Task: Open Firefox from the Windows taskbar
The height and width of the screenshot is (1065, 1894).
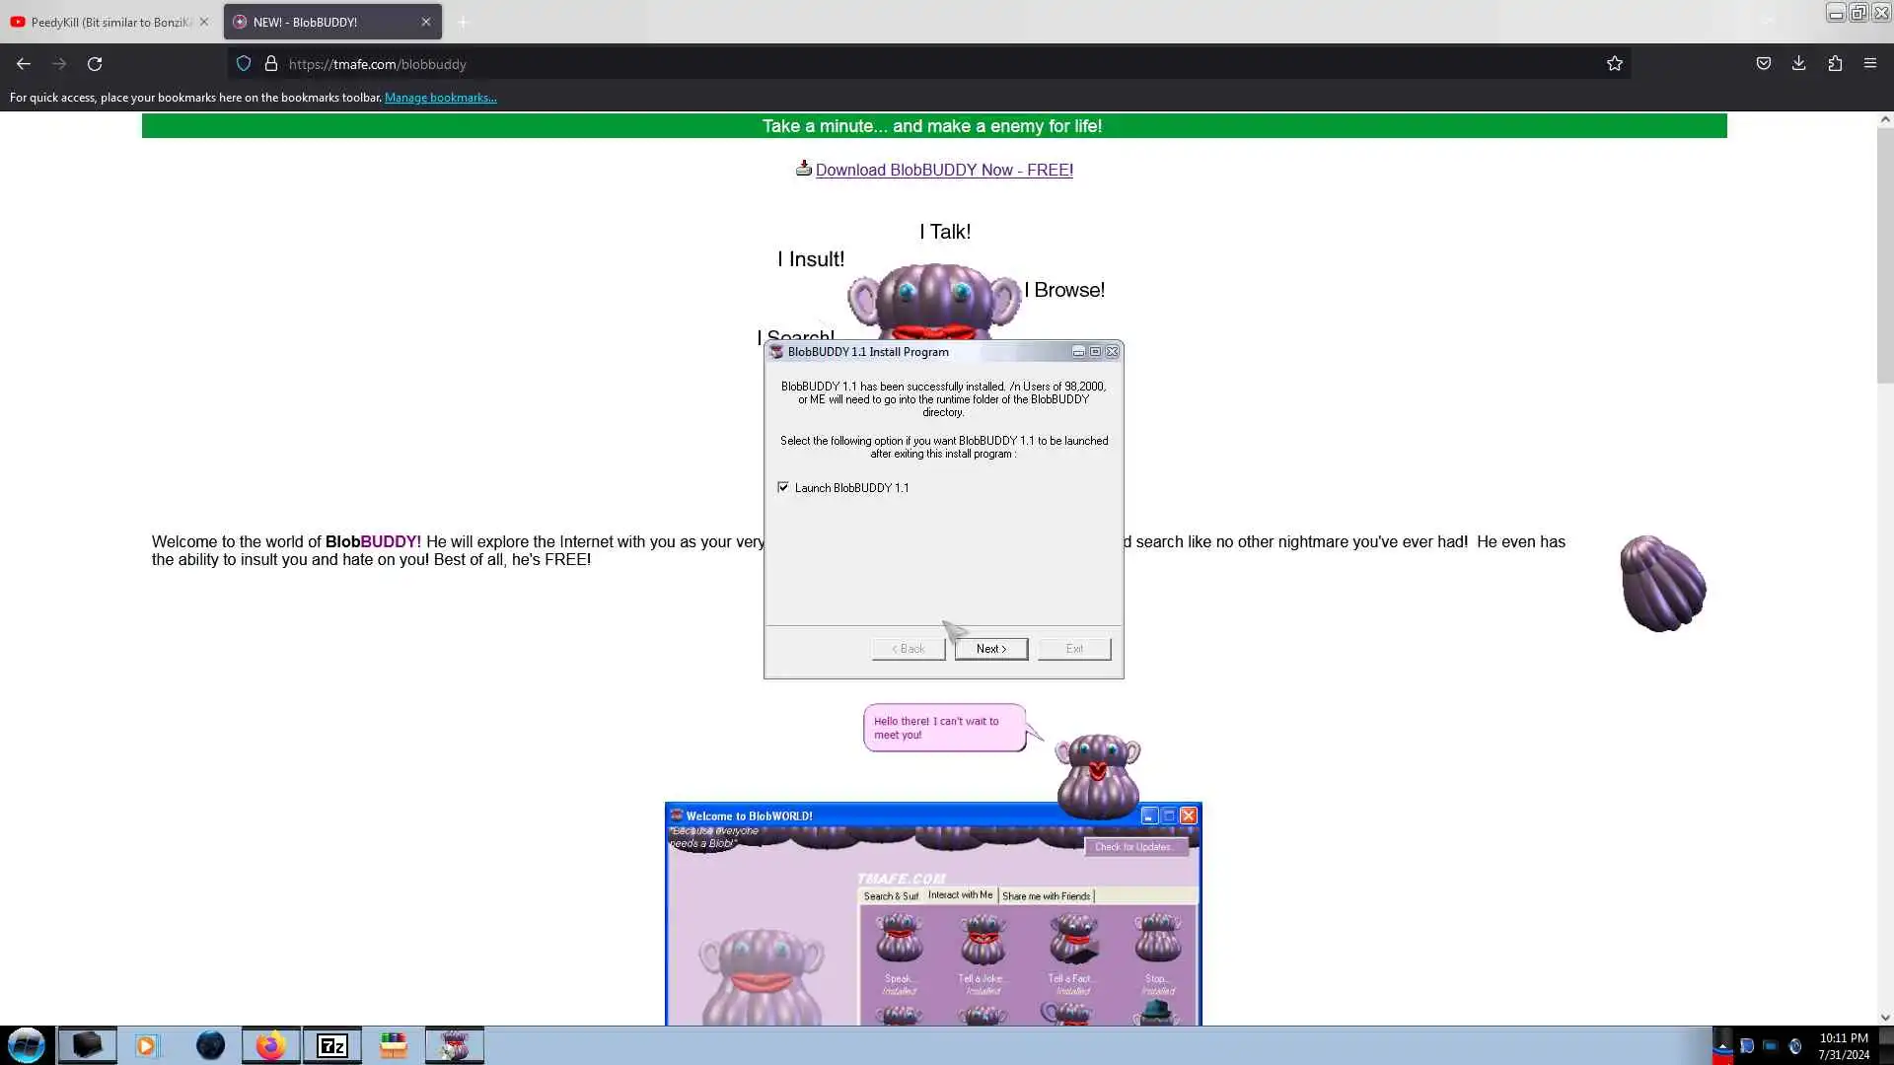Action: pos(270,1045)
